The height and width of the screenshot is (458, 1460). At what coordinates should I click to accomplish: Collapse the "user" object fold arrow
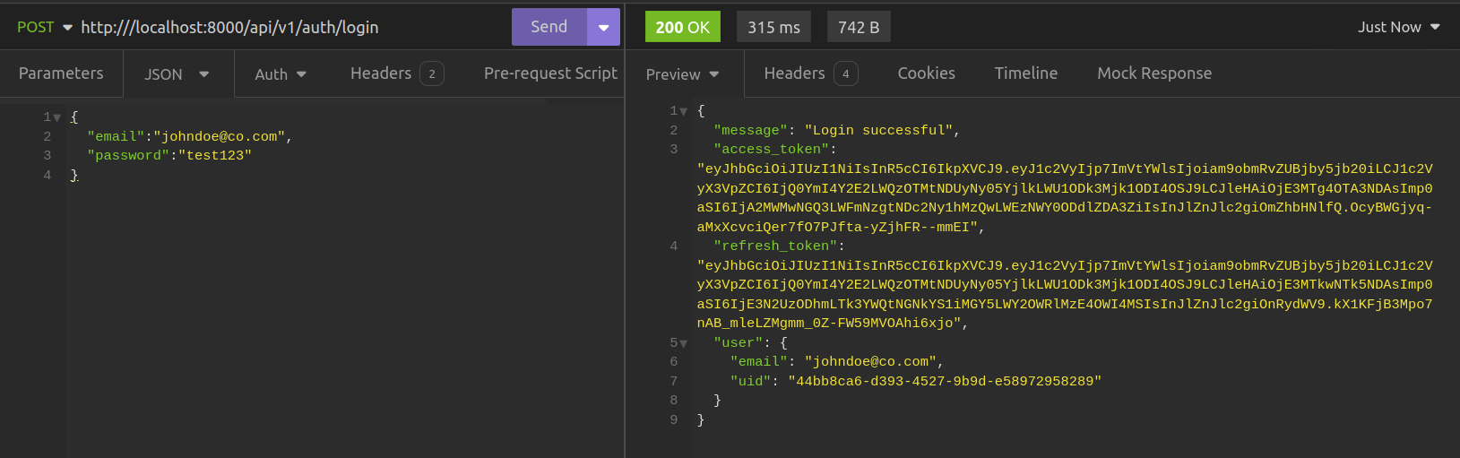(684, 343)
